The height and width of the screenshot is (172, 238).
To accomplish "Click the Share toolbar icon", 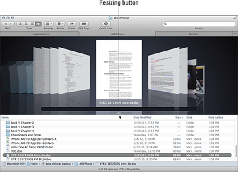I will coord(71,24).
